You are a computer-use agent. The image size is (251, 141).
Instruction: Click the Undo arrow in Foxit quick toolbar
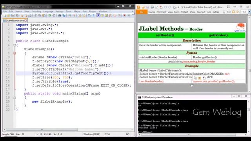(166, 7)
